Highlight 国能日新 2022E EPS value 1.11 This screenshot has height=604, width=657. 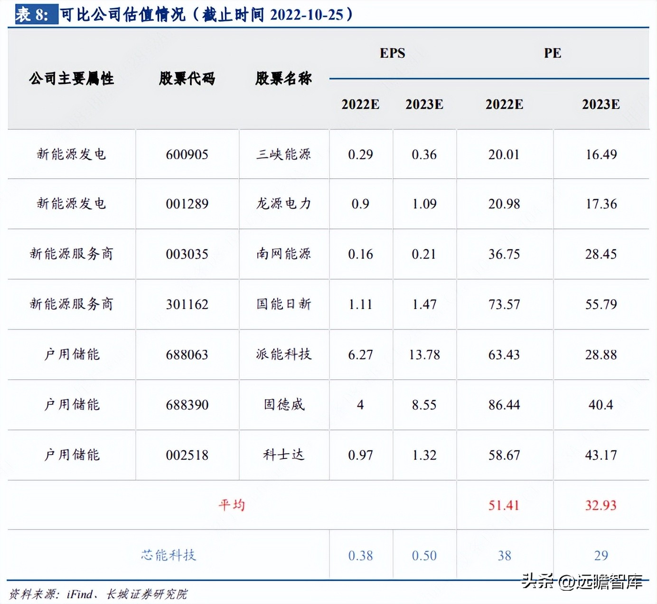[x=360, y=304]
